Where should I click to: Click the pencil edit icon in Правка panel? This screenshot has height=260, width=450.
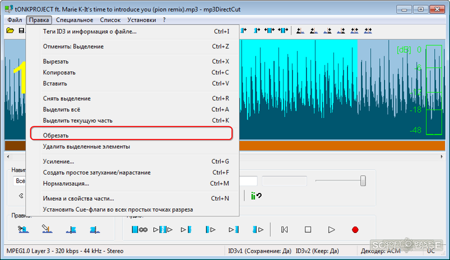47,229
